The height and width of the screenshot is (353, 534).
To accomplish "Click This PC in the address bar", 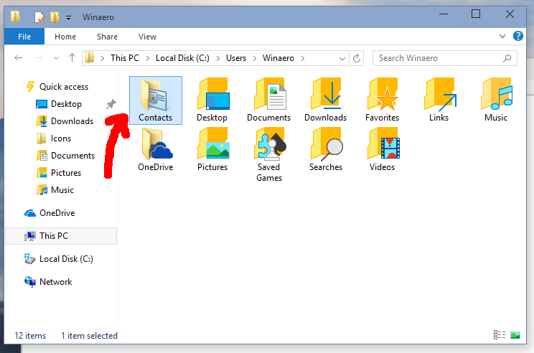I will pos(125,58).
